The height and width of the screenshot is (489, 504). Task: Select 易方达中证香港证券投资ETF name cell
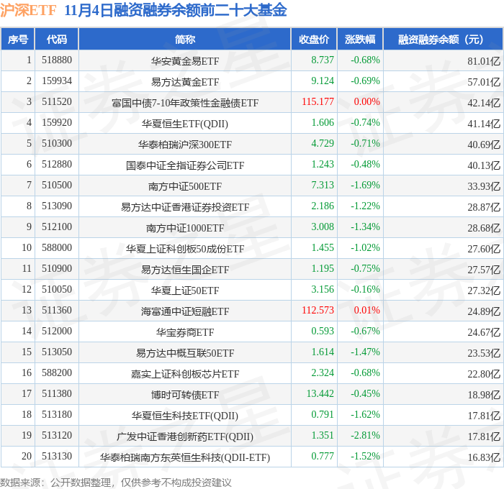[x=185, y=207]
